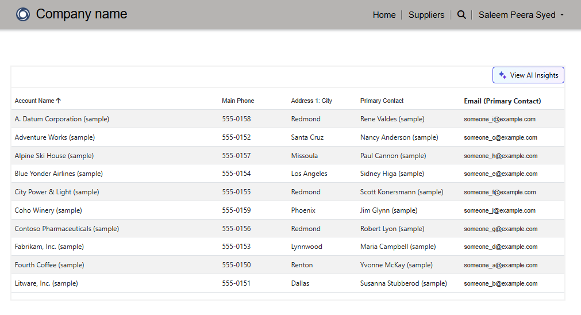Open contact Sidney Higa (sample)

(392, 174)
